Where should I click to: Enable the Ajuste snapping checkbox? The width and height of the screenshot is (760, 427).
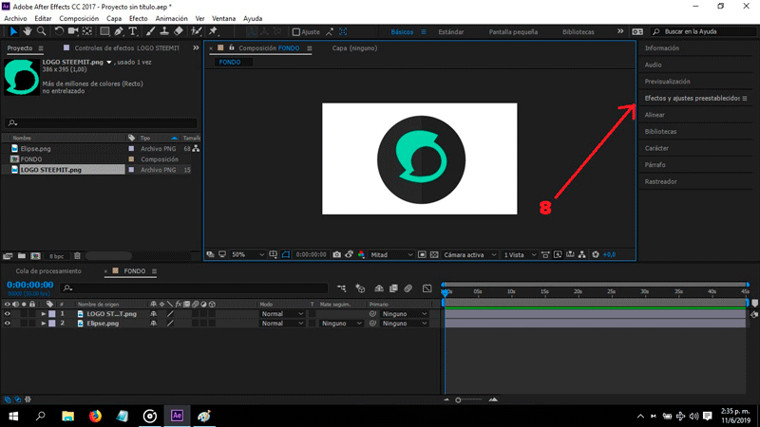(295, 31)
